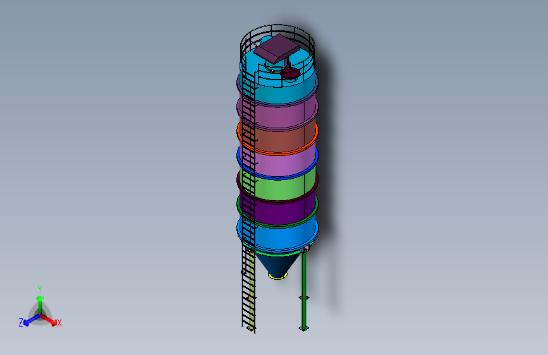548x355 pixels.
Task: Select the dark red round hatch on the roof
Action: [290, 73]
